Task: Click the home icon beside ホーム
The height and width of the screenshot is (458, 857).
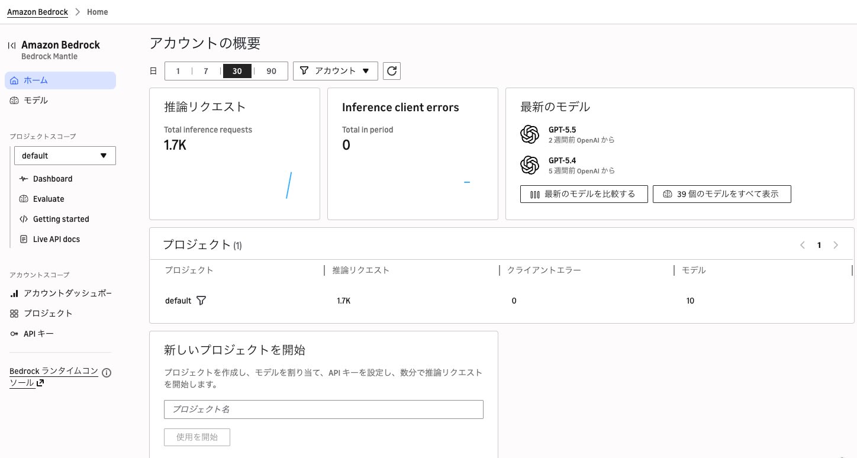Action: 14,80
